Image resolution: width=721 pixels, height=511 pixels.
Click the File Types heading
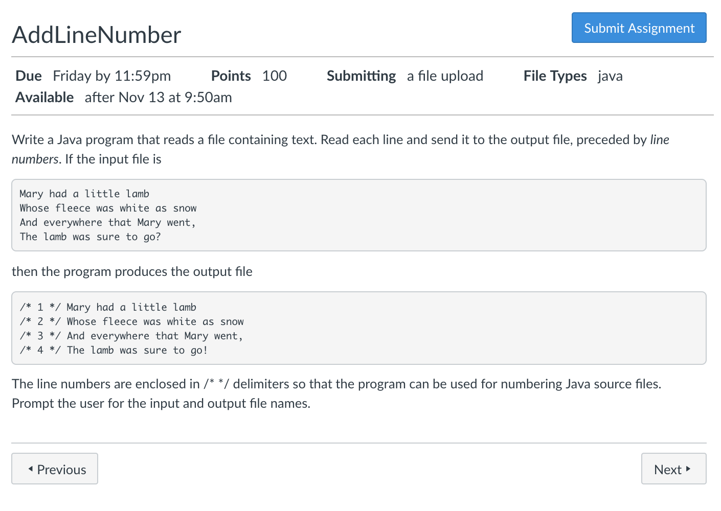pyautogui.click(x=554, y=76)
